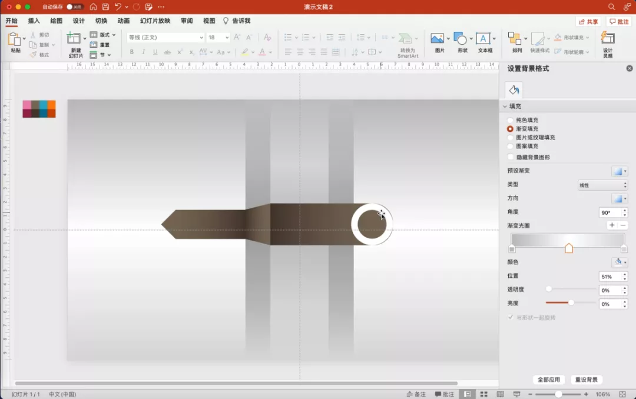Click the New Slide (新建幻灯片) icon
Screen dimensions: 636x399
click(74, 39)
